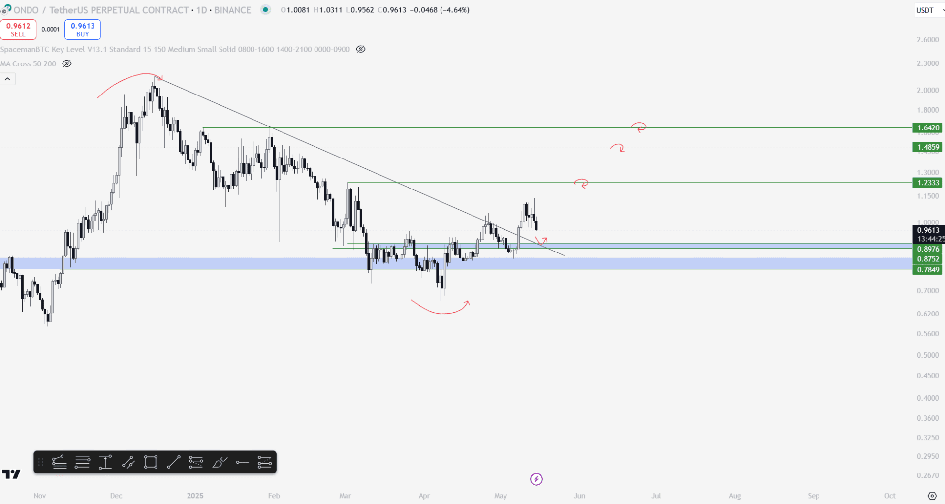This screenshot has width=945, height=504.
Task: Click the SpacemanBTC Key Level indicator name
Action: 175,49
